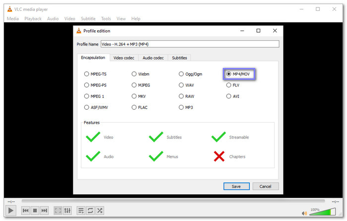Open the Audio menu
The width and height of the screenshot is (347, 221).
pyautogui.click(x=53, y=19)
